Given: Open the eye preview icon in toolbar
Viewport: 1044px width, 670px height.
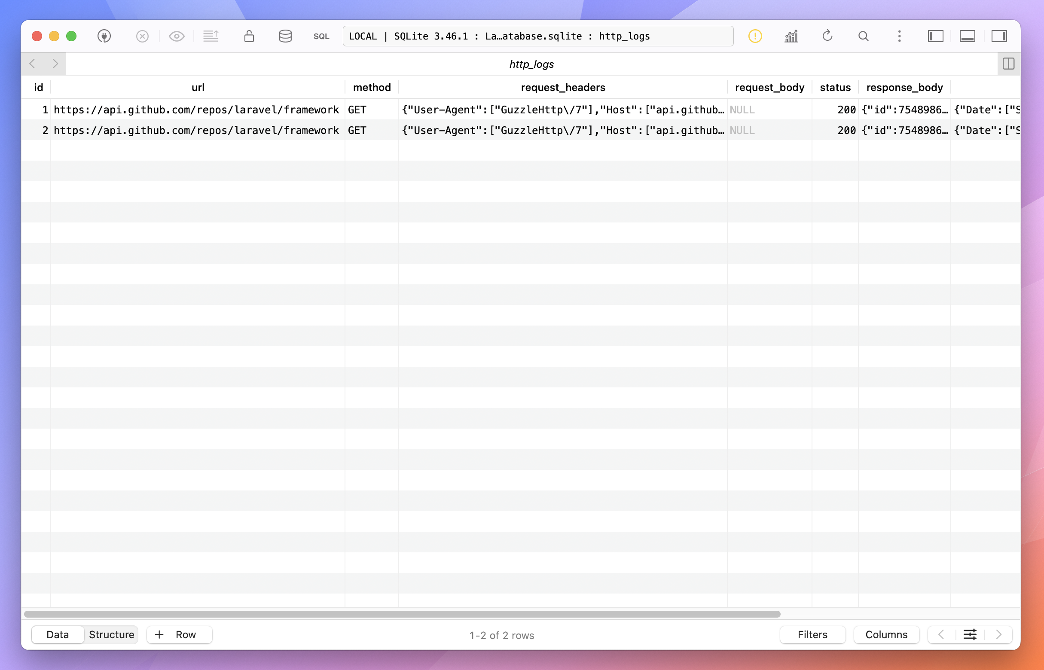Looking at the screenshot, I should [176, 36].
